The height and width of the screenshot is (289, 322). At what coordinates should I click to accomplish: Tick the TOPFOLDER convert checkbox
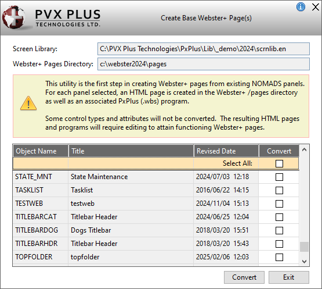279,257
